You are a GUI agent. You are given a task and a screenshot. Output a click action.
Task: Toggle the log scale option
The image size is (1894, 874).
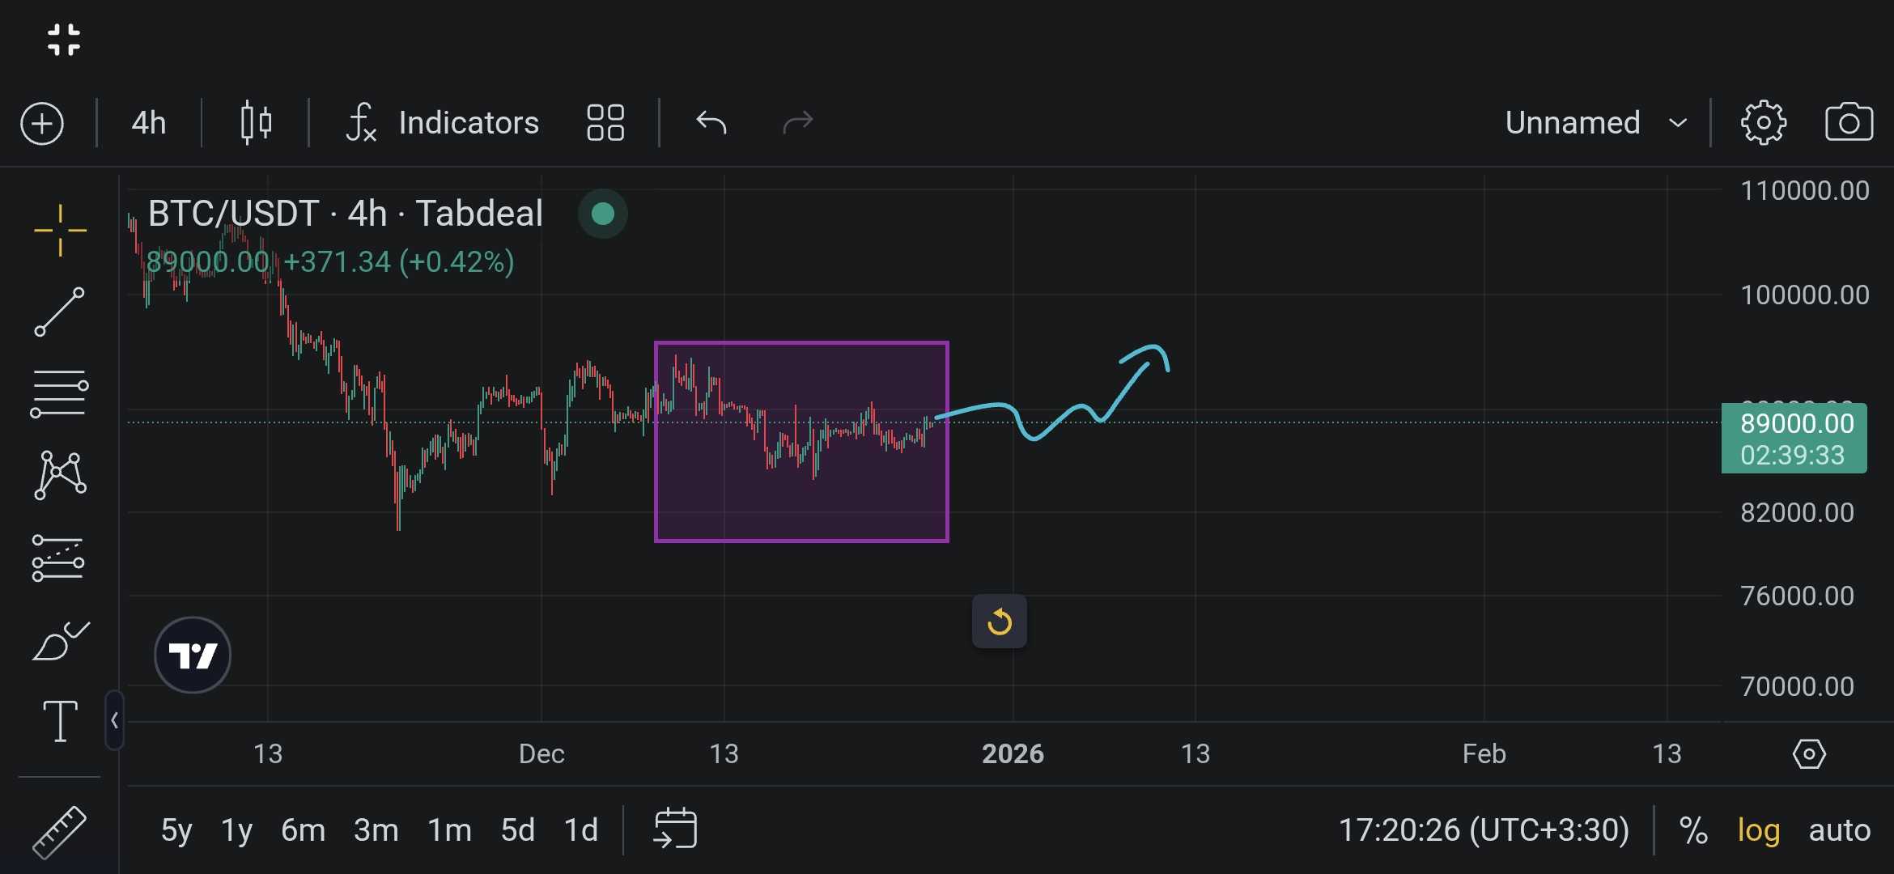click(x=1758, y=830)
